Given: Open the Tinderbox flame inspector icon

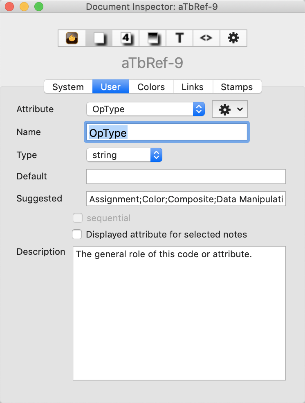Looking at the screenshot, I should (72, 38).
